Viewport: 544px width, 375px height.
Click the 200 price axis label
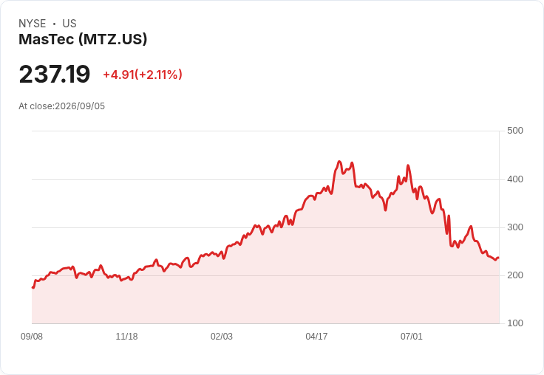coord(515,275)
